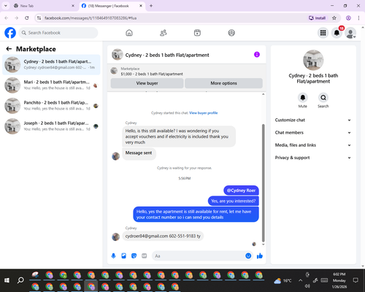
Task: Click the 'Yes, are you interested?' message
Action: (x=234, y=201)
